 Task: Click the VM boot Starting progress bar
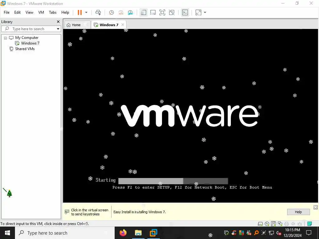(x=173, y=181)
